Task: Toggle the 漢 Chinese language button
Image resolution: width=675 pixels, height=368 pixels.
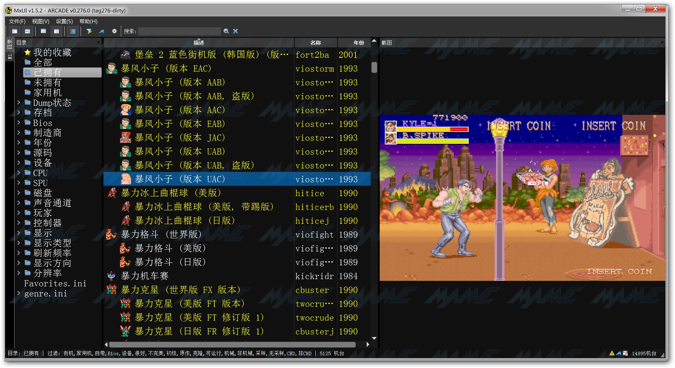Action: 73,31
